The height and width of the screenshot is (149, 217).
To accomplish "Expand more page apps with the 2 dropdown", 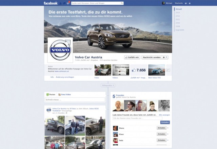I will tap(168, 70).
